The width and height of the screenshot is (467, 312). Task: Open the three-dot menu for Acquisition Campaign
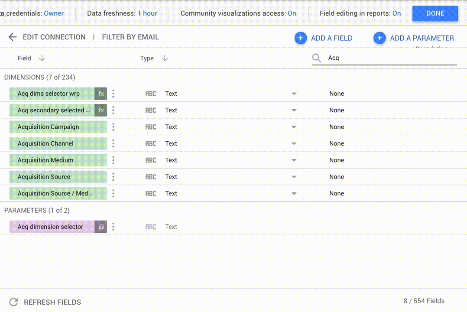click(113, 127)
